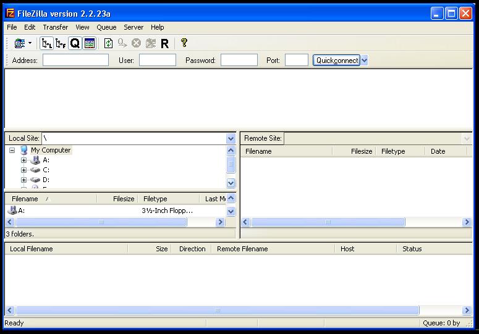Open the Remote Site path dropdown

(x=467, y=139)
